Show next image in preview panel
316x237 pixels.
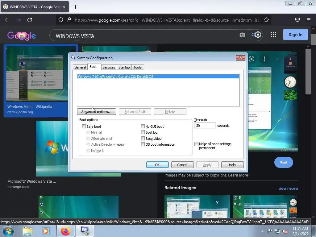[290, 59]
